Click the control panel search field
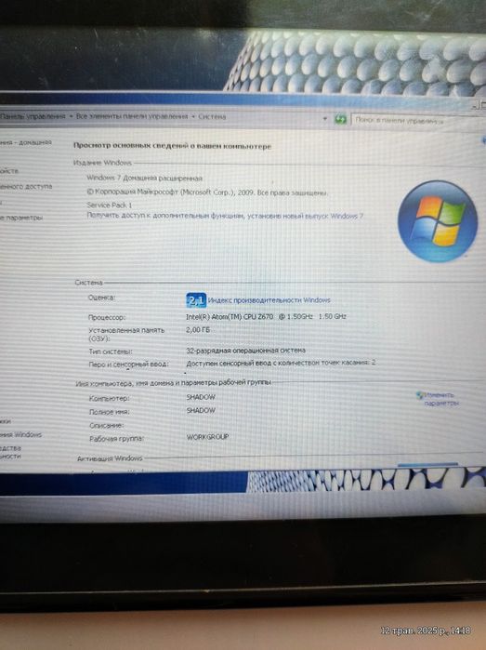The width and height of the screenshot is (486, 650). (418, 121)
